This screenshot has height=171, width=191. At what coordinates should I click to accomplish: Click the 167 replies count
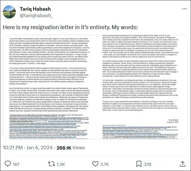pyautogui.click(x=16, y=164)
